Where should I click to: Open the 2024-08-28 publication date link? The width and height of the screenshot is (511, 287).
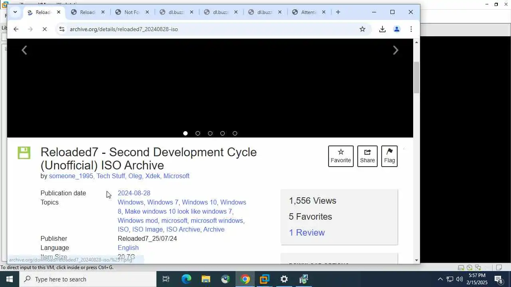click(x=134, y=193)
